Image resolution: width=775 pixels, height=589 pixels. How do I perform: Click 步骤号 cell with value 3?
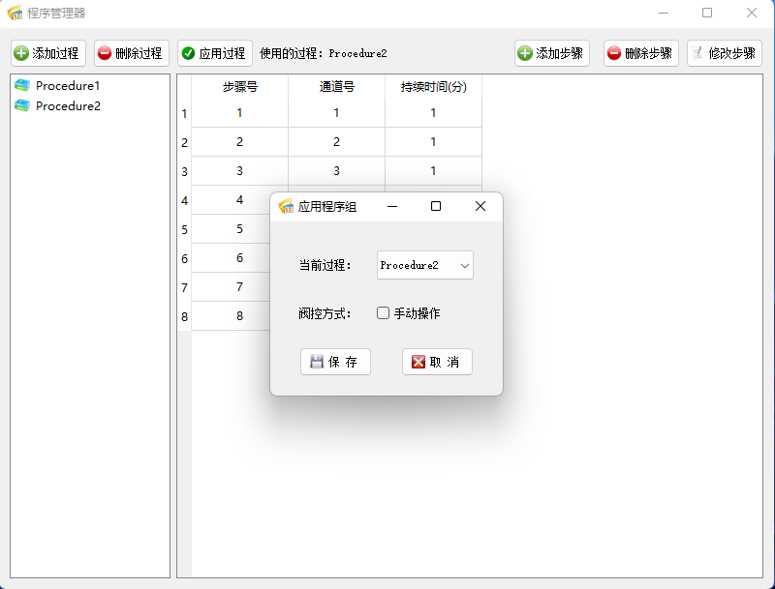[x=239, y=171]
